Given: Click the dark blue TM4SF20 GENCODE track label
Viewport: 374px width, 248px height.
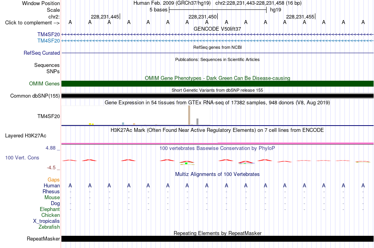Looking at the screenshot, I should click(48, 35).
